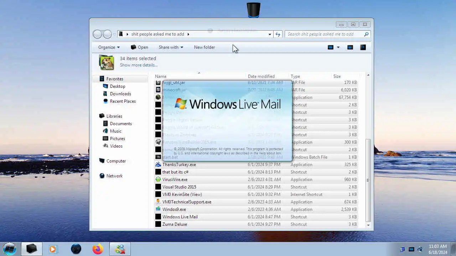This screenshot has height=256, width=456.
Task: Click the dark globe taskbar icon
Action: point(76,249)
